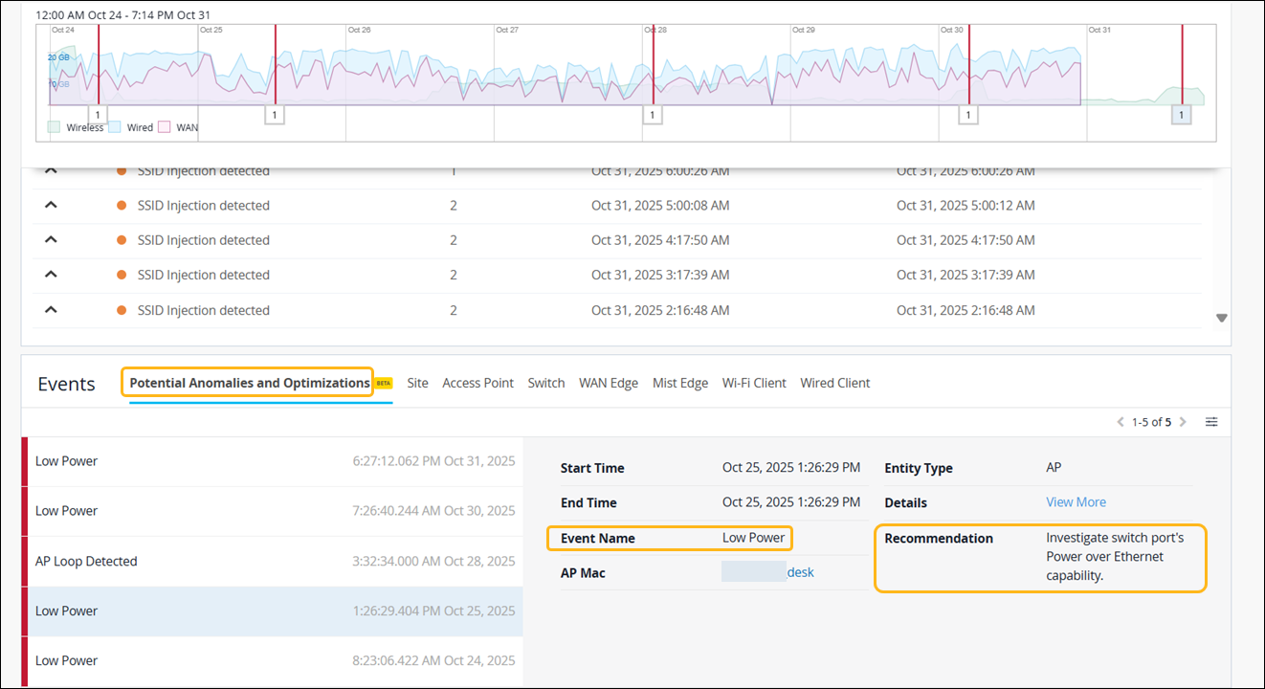Click the orange status dot for 5:00:08 AM SSID Injection
This screenshot has width=1265, height=689.
click(x=122, y=206)
